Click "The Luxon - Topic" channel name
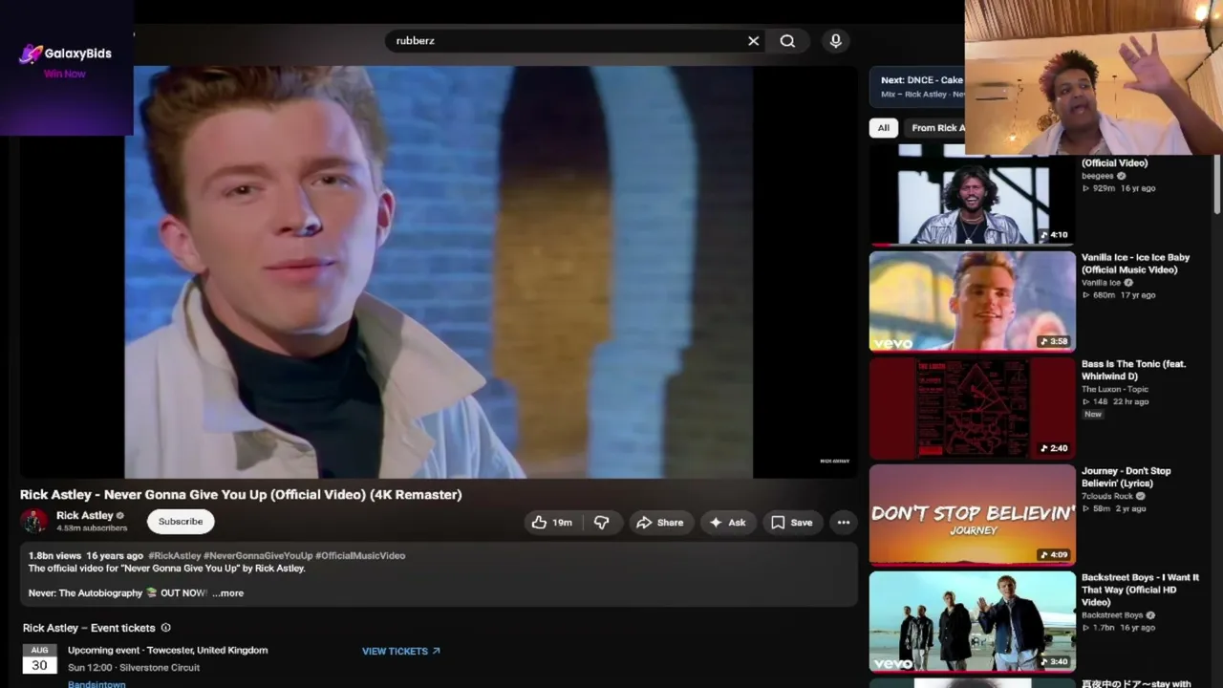 click(1115, 389)
